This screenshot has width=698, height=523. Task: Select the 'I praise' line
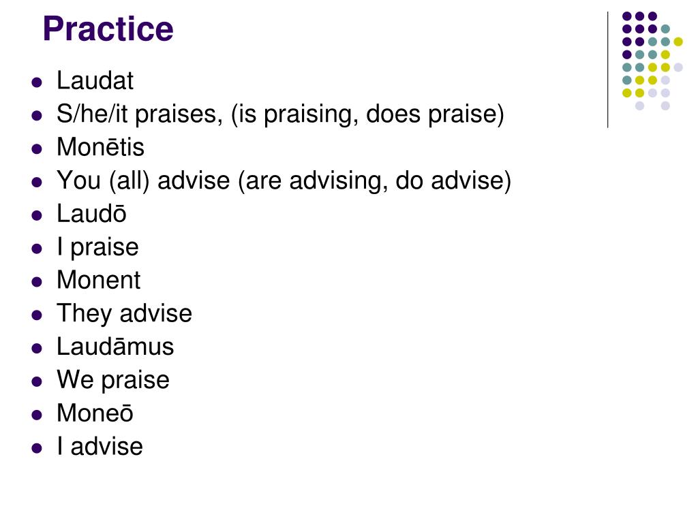pos(98,247)
